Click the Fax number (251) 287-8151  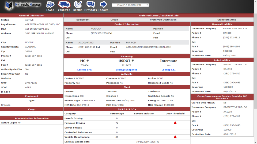(x=33, y=65)
